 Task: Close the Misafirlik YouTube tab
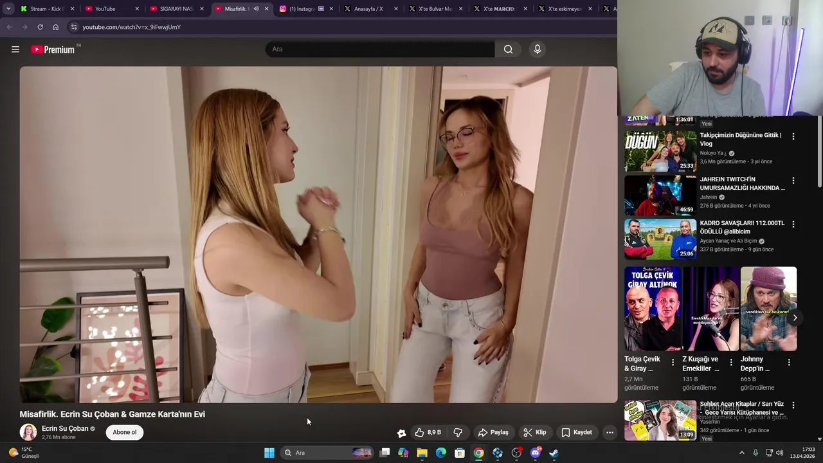coord(266,9)
